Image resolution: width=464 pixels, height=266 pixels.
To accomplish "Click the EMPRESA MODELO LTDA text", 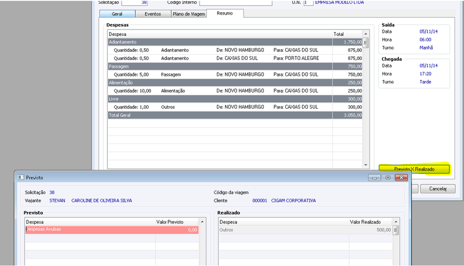I will [339, 2].
